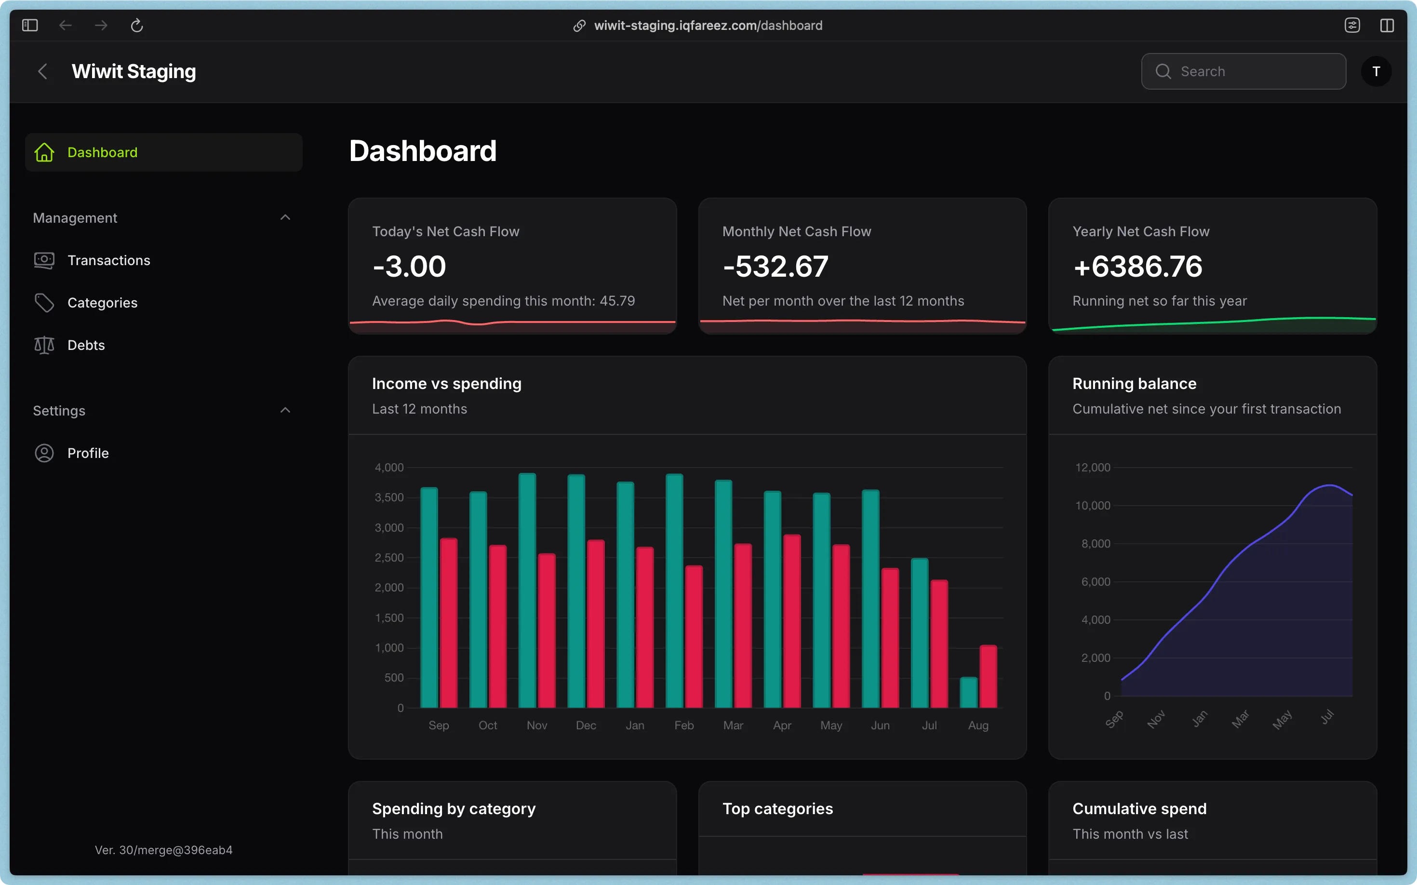Screen dimensions: 1417x885
Task: Click the Jun label on bar chart axis
Action: click(880, 726)
